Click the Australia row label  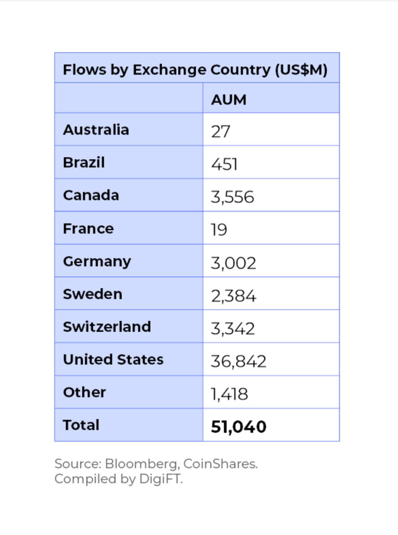[x=96, y=129]
